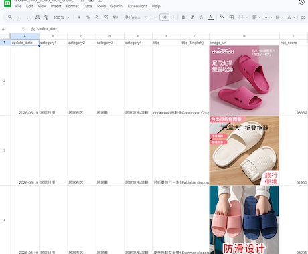Image resolution: width=308 pixels, height=254 pixels.
Task: Click the search menus magnifier icon
Action: 10,17
